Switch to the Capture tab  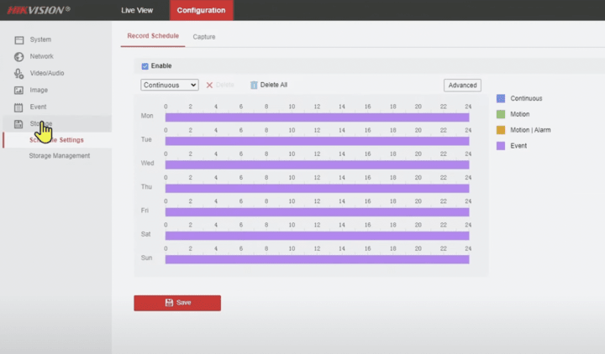coord(203,37)
